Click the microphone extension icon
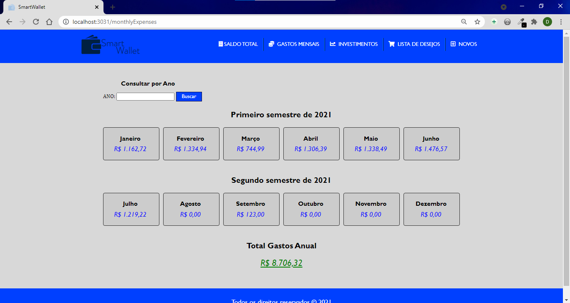 coord(521,22)
